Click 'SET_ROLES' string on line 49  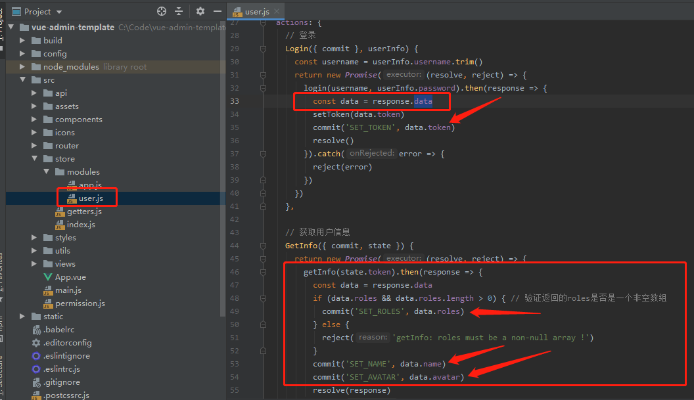point(380,311)
